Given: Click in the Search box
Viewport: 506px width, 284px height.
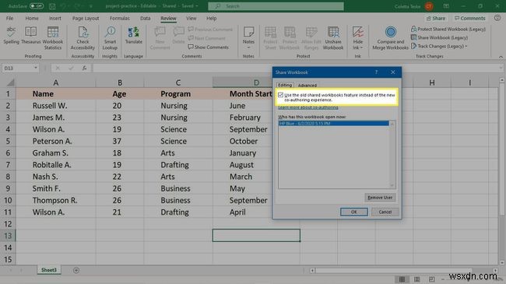Looking at the screenshot, I should click(276, 6).
